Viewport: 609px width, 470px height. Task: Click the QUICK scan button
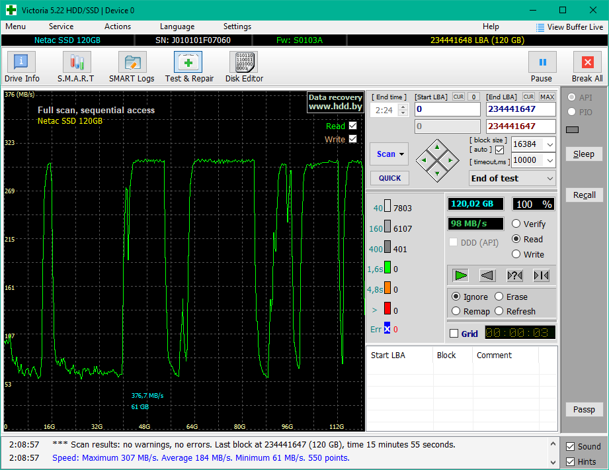point(389,178)
